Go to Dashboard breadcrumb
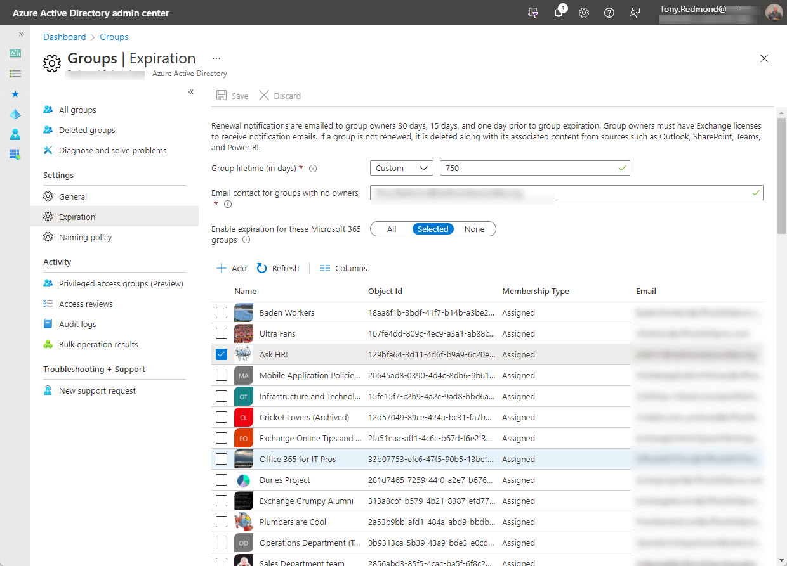The image size is (787, 566). (64, 37)
